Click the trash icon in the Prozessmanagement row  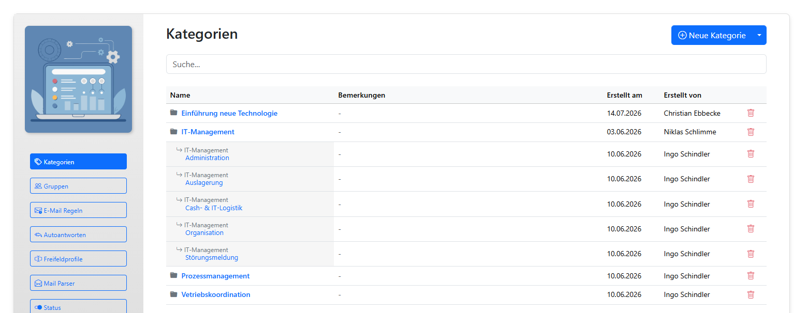point(751,275)
